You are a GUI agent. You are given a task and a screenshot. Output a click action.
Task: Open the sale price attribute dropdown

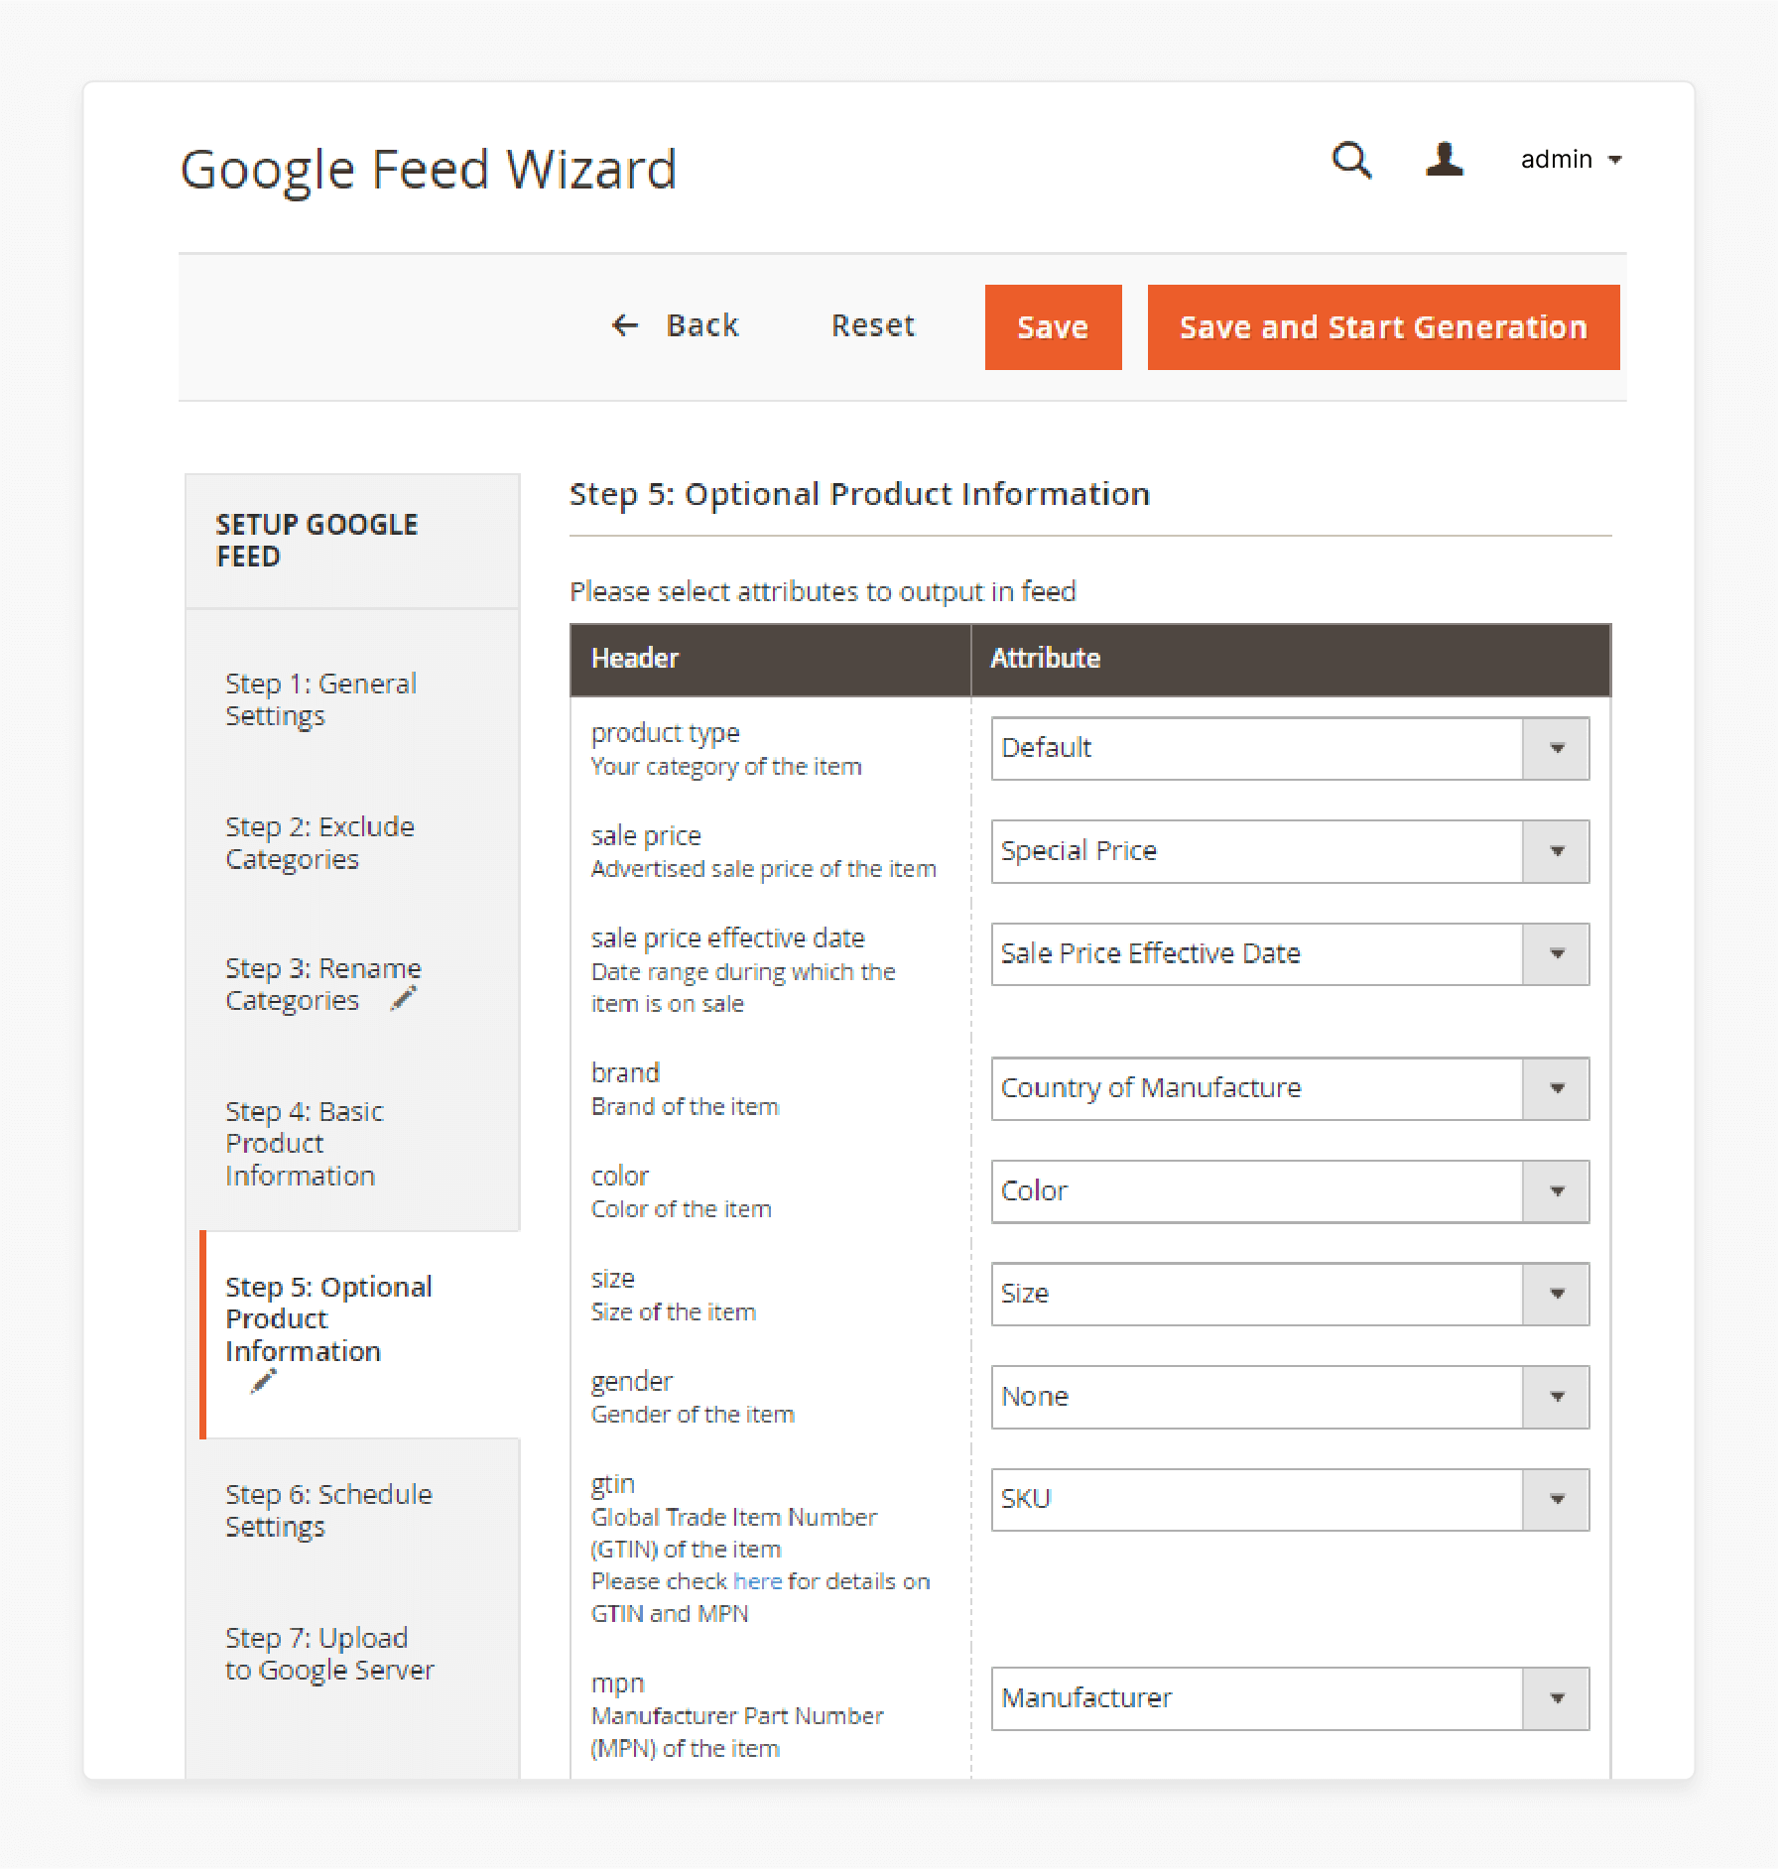(1290, 851)
